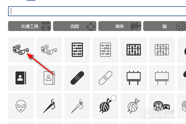Open the 交通工具 icon category
The image size is (186, 124).
[29, 26]
